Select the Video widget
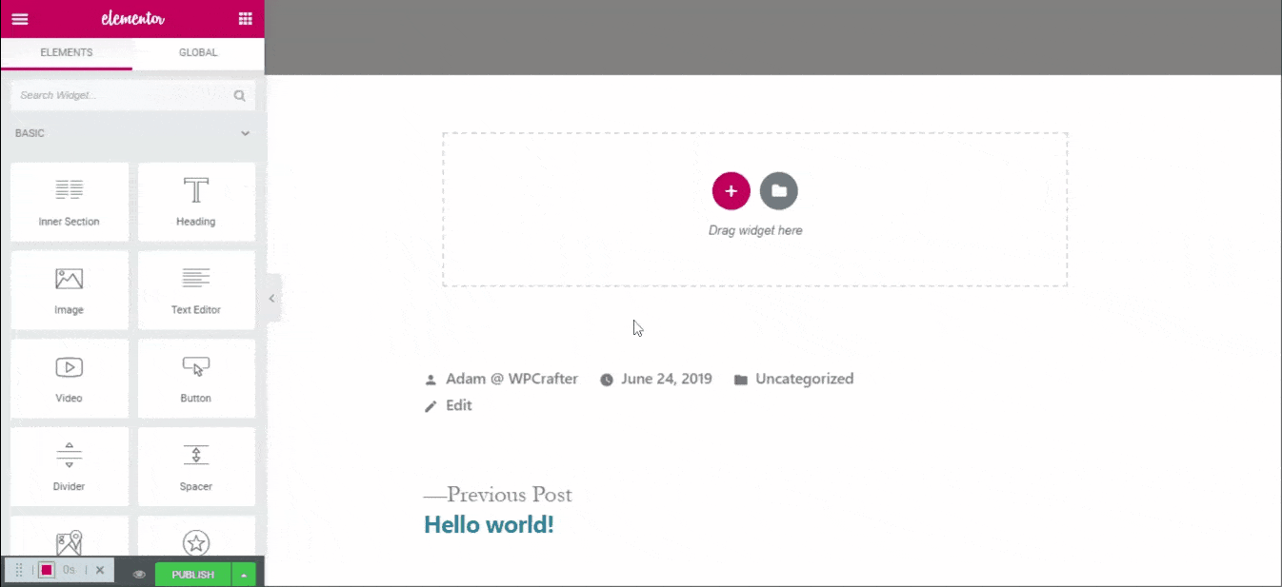Screen dimensions: 1282x587 [70, 379]
